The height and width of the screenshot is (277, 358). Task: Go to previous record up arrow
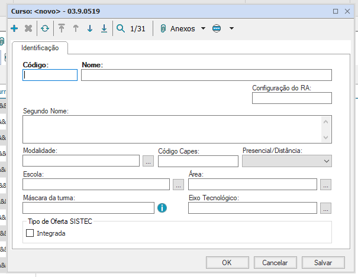coord(76,28)
